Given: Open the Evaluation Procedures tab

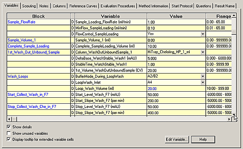Looking at the screenshot, I should tap(118, 6).
